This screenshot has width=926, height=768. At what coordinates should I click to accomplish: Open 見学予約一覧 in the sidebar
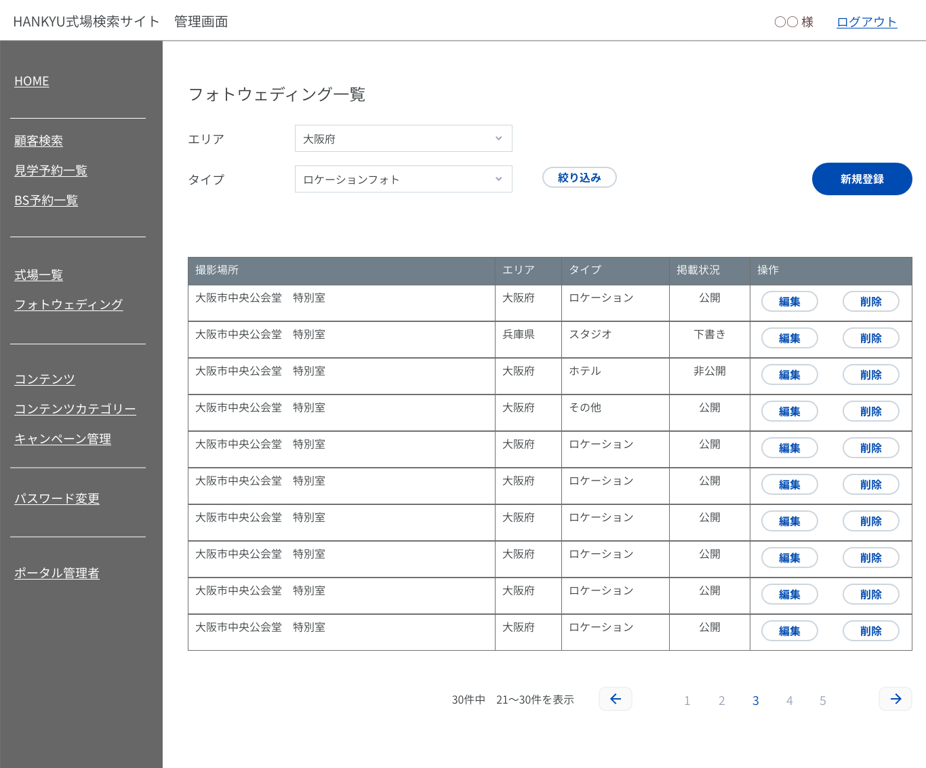coord(51,171)
